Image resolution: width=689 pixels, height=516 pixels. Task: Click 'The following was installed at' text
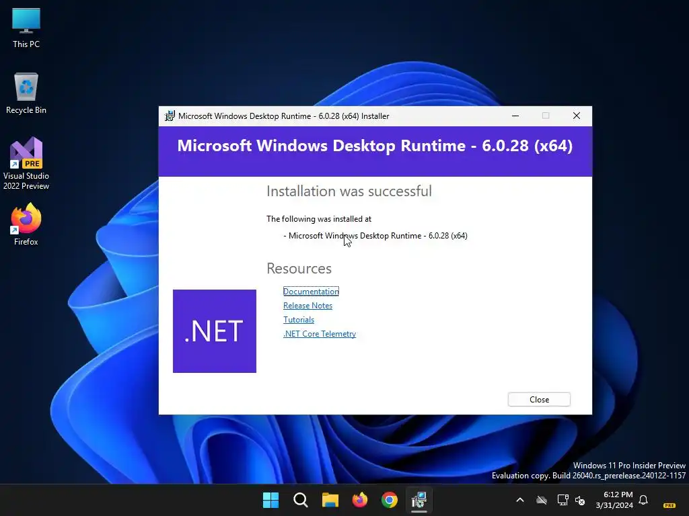(318, 219)
